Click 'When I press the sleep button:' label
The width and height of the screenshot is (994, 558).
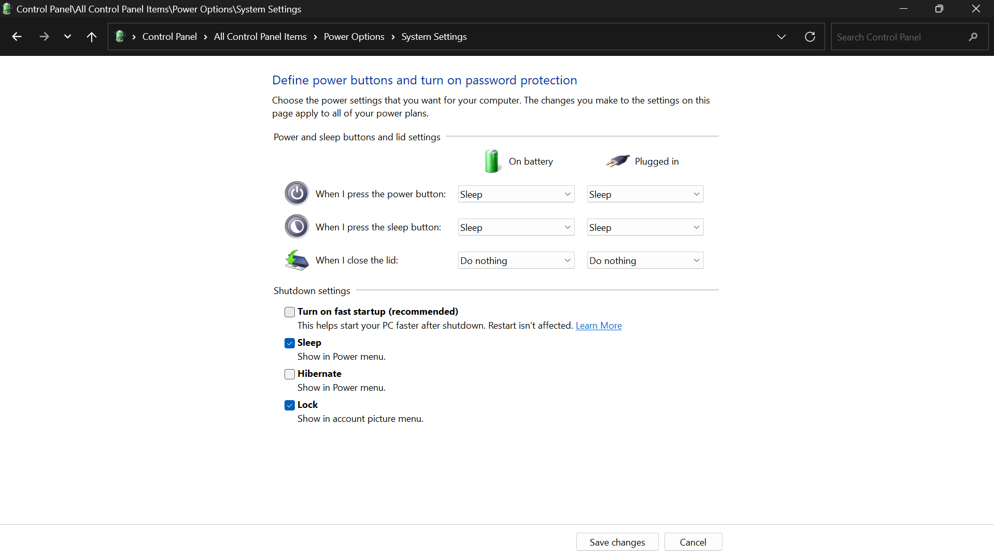pyautogui.click(x=378, y=227)
